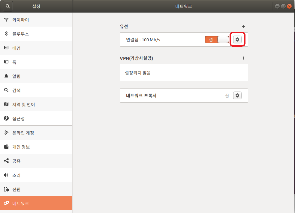Click the background (배경) monitor icon
Image resolution: width=295 pixels, height=213 pixels.
[x=6, y=48]
